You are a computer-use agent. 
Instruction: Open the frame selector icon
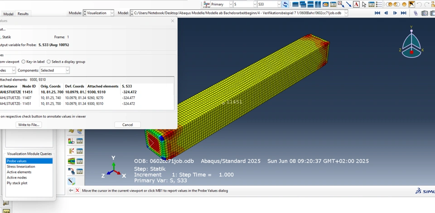416,13
